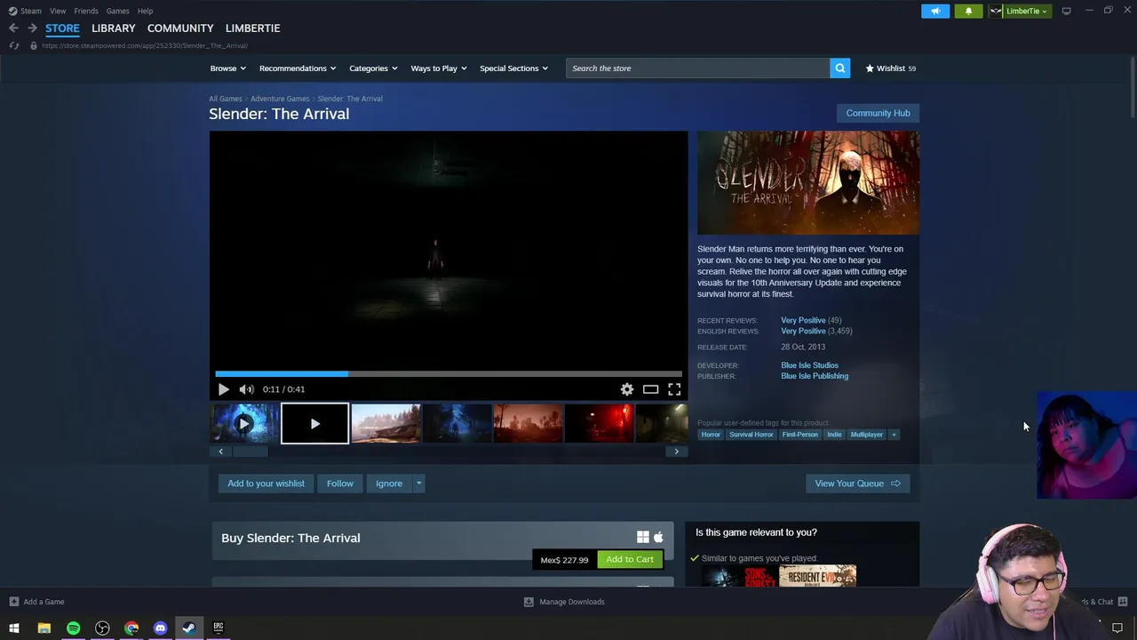Click the Survival Horror tag
The width and height of the screenshot is (1137, 640).
click(x=751, y=435)
